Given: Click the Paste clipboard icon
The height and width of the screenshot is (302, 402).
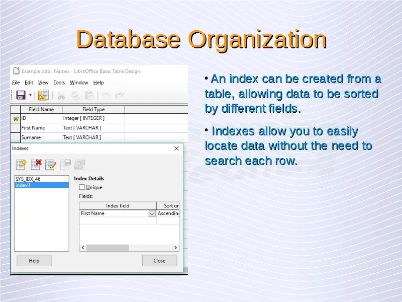Looking at the screenshot, I should [89, 95].
